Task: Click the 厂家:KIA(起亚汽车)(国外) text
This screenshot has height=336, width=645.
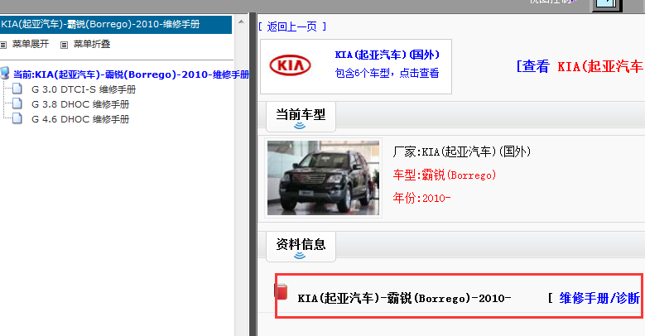Action: [462, 151]
